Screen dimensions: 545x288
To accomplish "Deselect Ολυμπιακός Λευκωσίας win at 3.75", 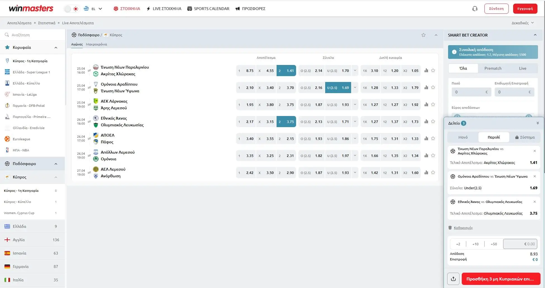I will 286,122.
